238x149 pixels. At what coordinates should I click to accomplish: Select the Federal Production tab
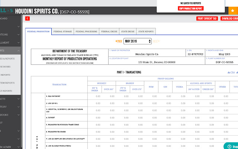coord(38,31)
